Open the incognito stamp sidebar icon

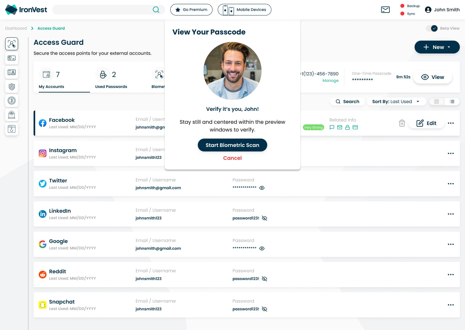(x=12, y=115)
